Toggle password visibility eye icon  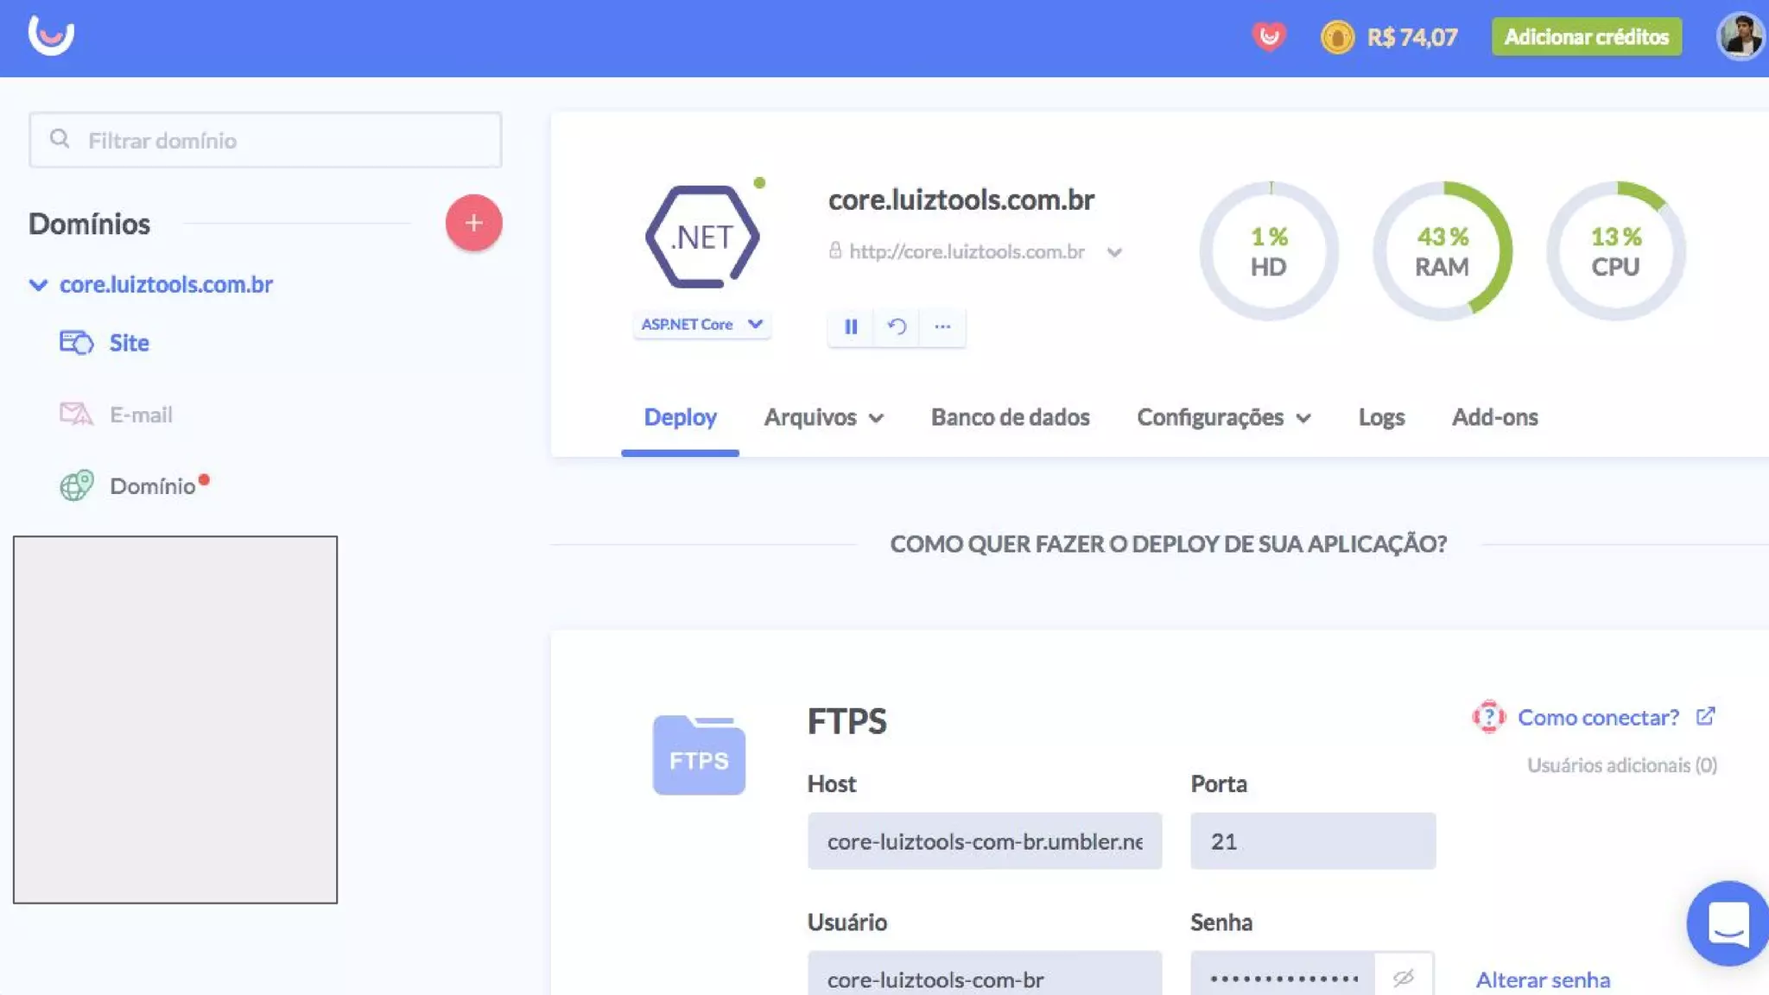pos(1404,978)
